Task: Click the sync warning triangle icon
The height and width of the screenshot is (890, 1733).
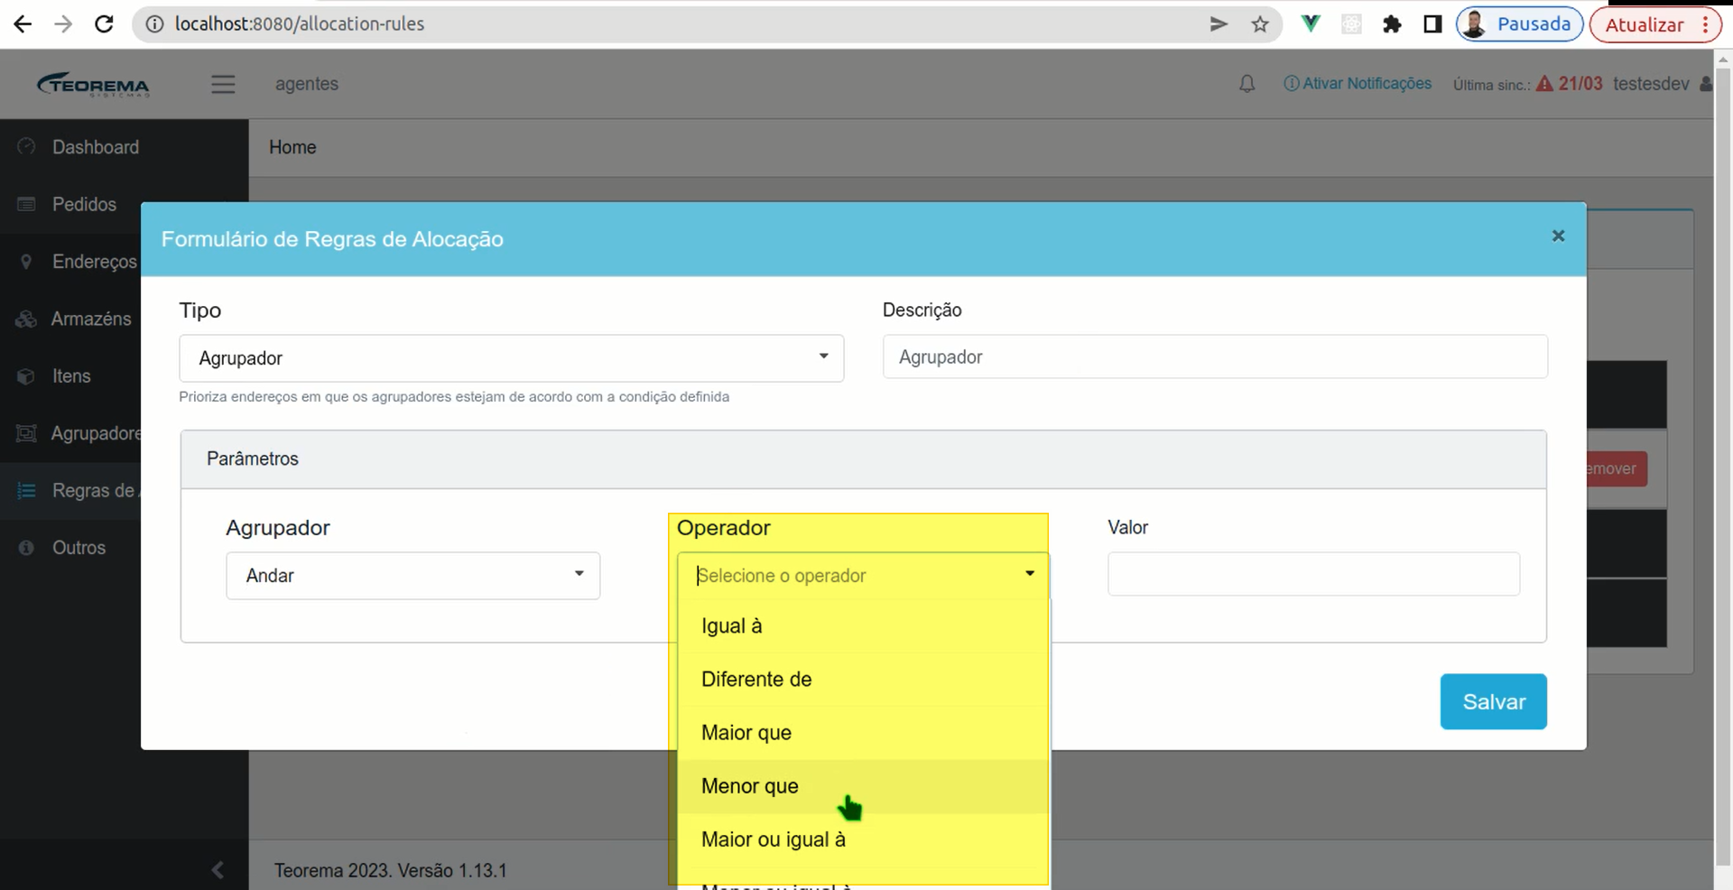Action: (x=1544, y=84)
